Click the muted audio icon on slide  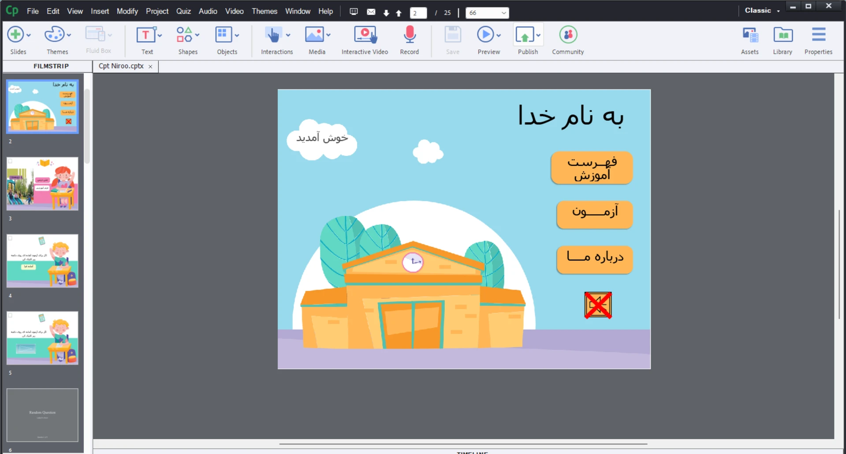[x=598, y=305]
